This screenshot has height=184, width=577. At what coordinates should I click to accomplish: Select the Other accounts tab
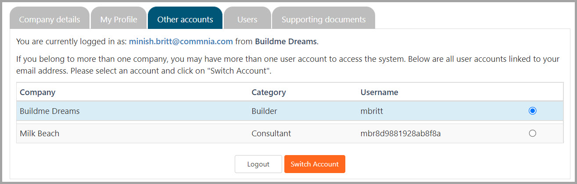coord(185,19)
